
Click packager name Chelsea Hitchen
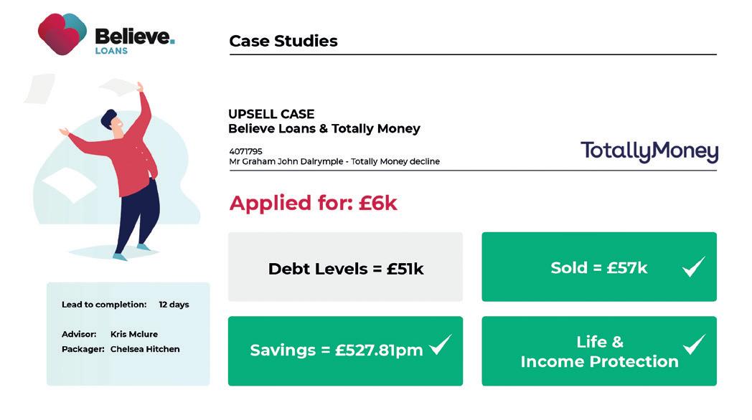(x=145, y=349)
